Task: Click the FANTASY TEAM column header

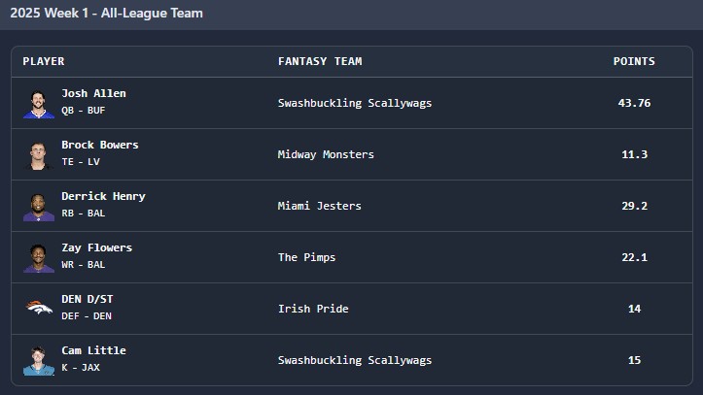Action: pos(320,61)
